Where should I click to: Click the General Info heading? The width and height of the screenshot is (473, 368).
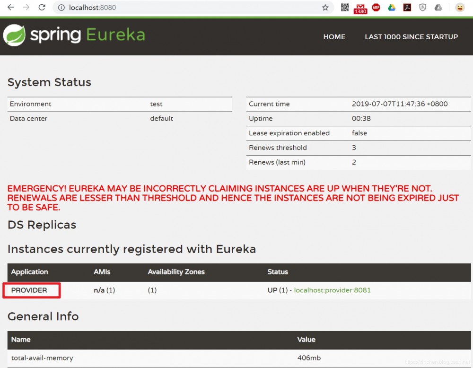tap(43, 316)
